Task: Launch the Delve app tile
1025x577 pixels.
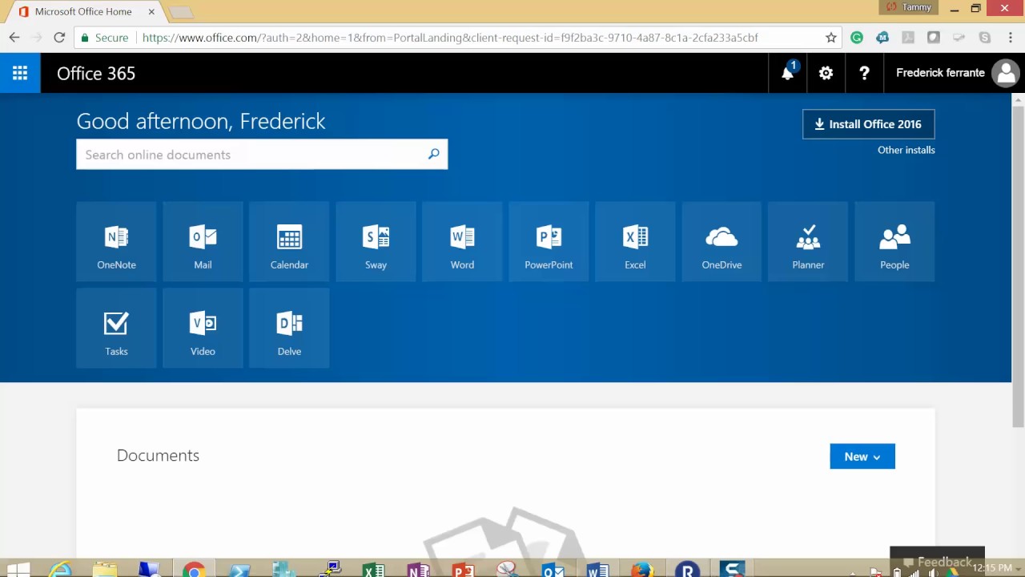Action: 289,329
